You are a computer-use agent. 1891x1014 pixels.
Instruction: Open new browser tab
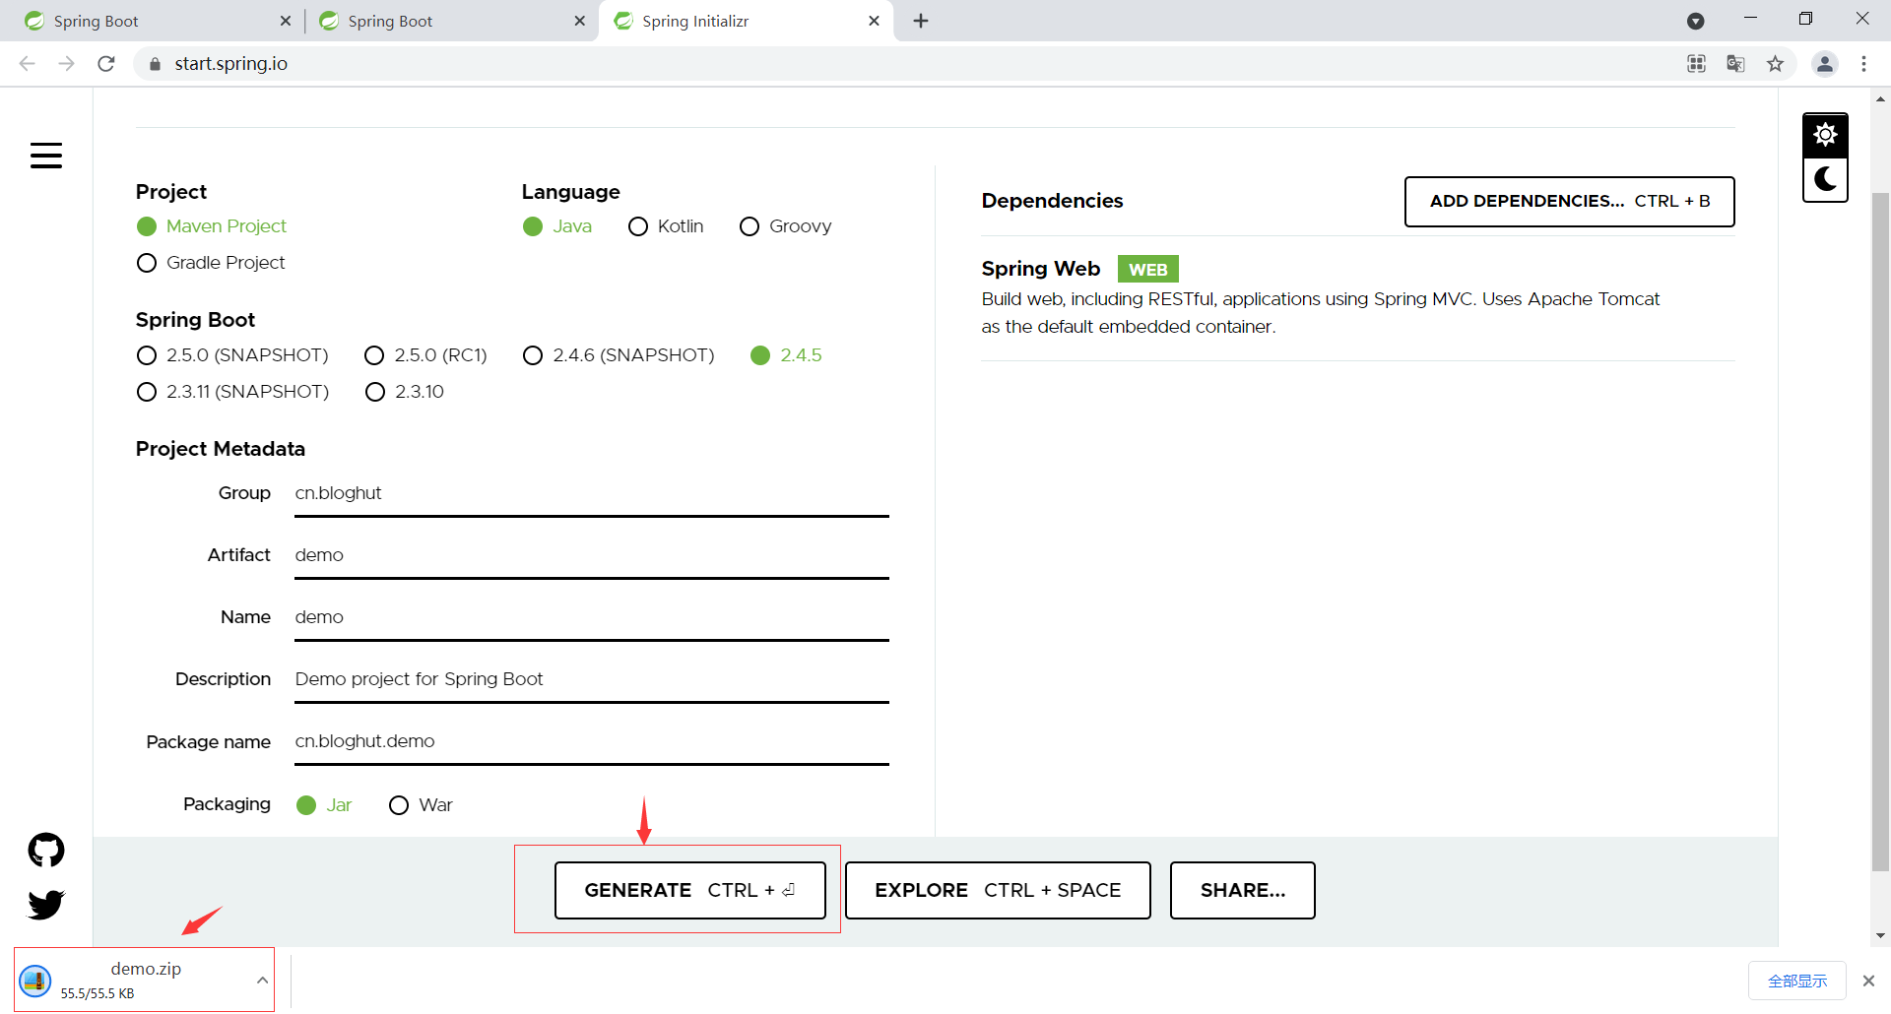921,21
